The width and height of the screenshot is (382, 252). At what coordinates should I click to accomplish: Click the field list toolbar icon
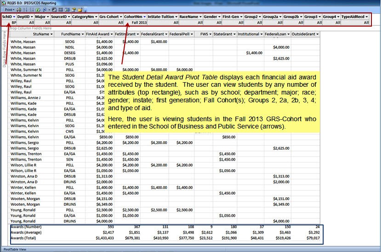(x=74, y=10)
